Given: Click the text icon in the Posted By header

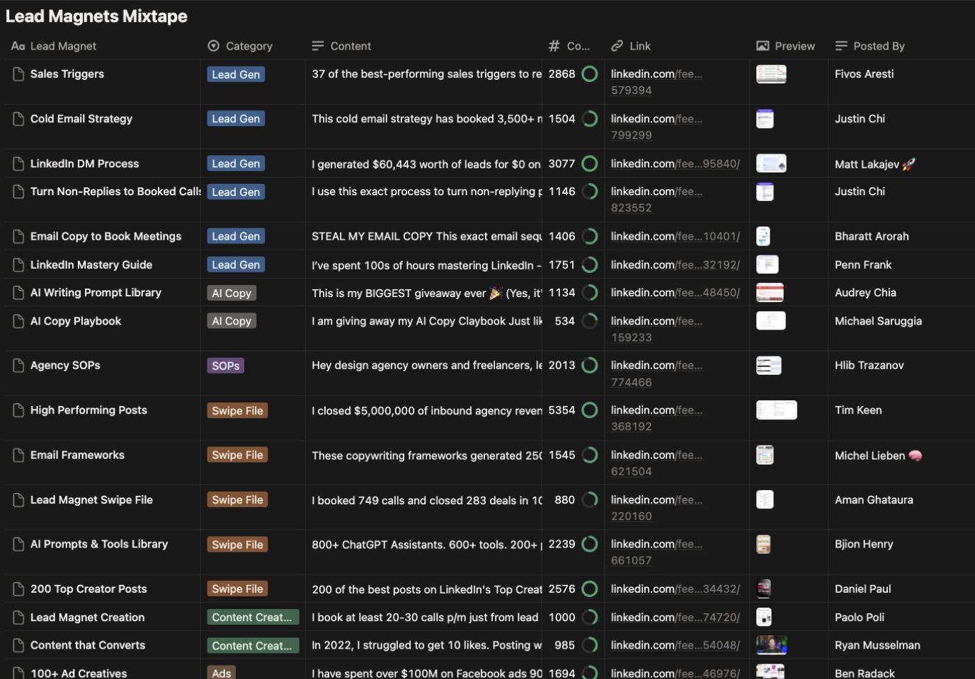Looking at the screenshot, I should point(841,46).
